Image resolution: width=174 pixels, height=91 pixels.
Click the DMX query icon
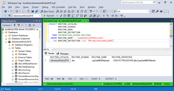(x=65, y=11)
